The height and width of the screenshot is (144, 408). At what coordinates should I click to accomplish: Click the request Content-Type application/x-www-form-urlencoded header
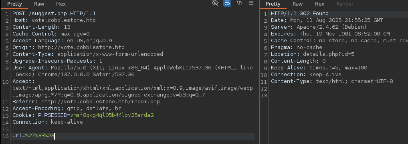pyautogui.click(x=88, y=54)
